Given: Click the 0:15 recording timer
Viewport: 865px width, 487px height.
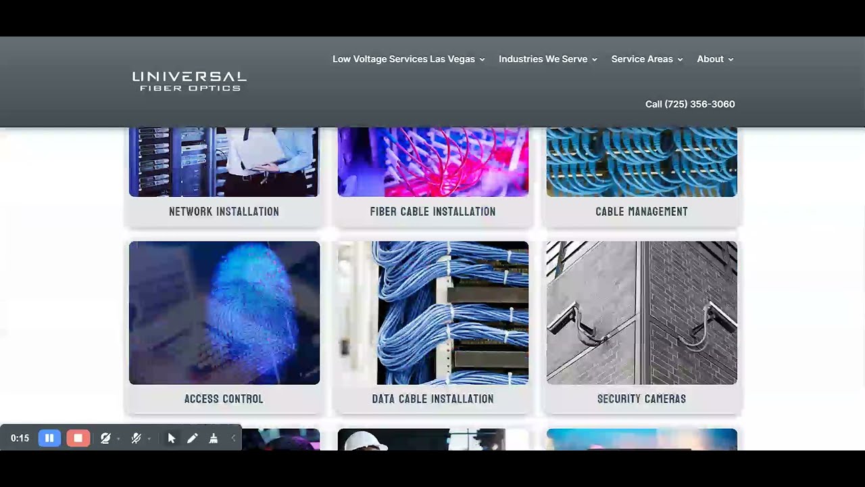Looking at the screenshot, I should pyautogui.click(x=20, y=438).
